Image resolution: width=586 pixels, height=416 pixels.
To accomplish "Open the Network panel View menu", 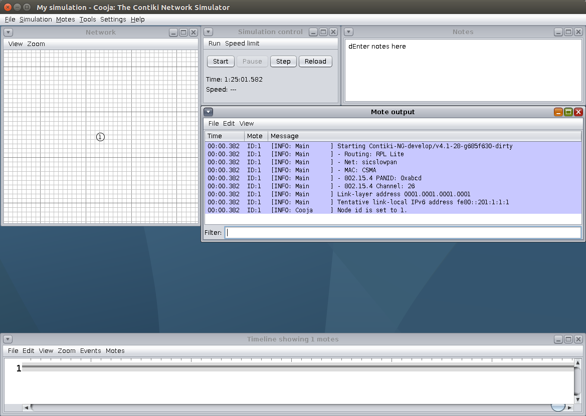I will 16,44.
